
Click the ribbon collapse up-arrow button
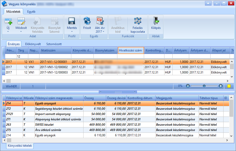click(x=208, y=3)
